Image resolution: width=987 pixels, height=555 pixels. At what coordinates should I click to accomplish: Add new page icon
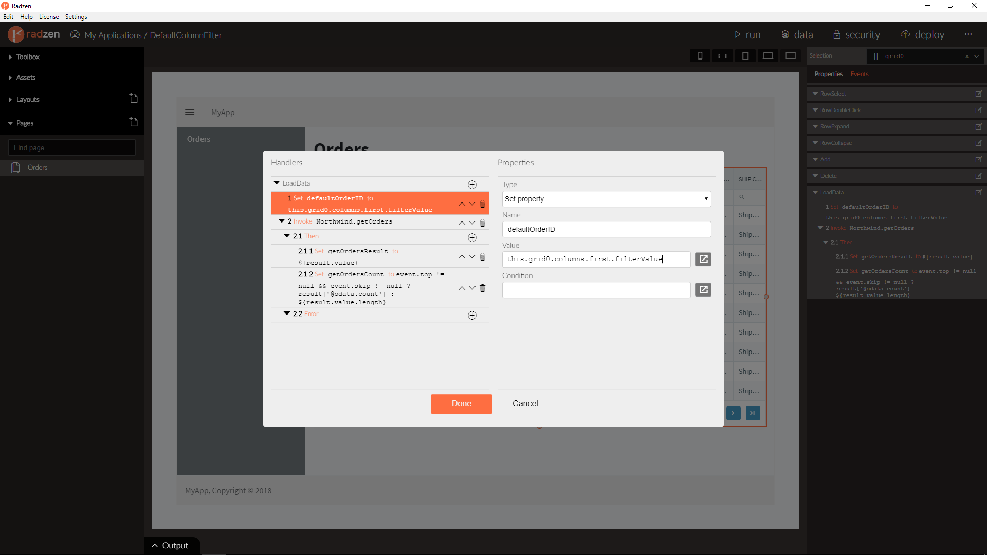(133, 122)
